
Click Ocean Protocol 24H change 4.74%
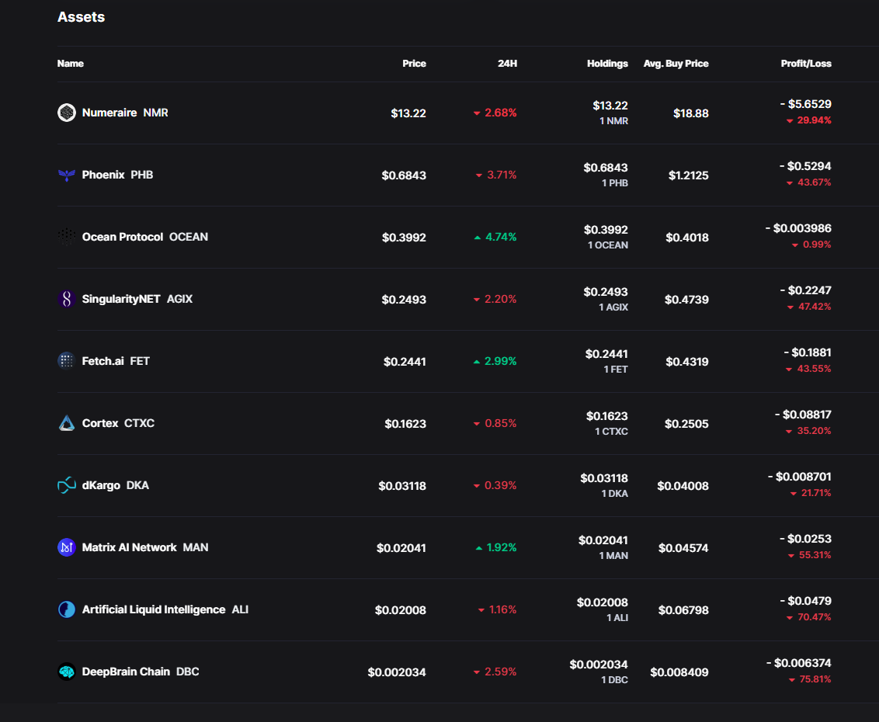[495, 237]
